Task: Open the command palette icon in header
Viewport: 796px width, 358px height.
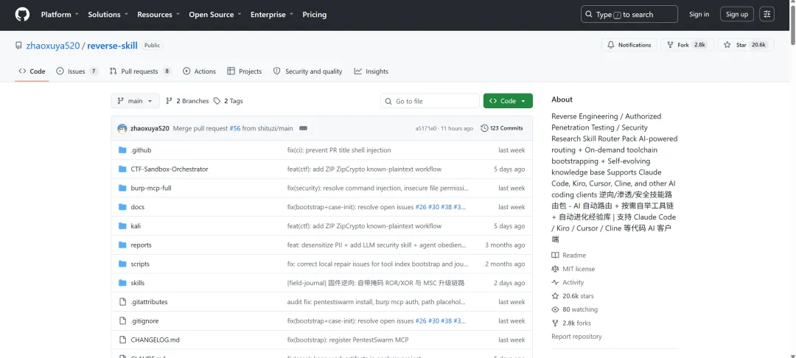Action: click(767, 14)
